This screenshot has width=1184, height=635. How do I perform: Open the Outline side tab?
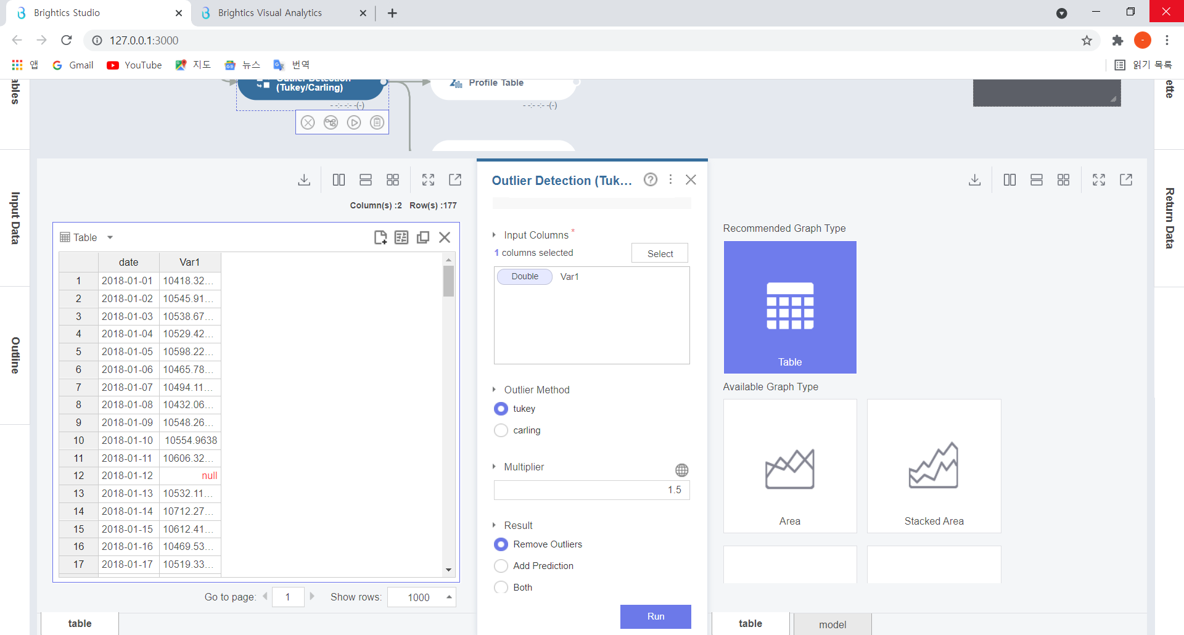[x=15, y=355]
